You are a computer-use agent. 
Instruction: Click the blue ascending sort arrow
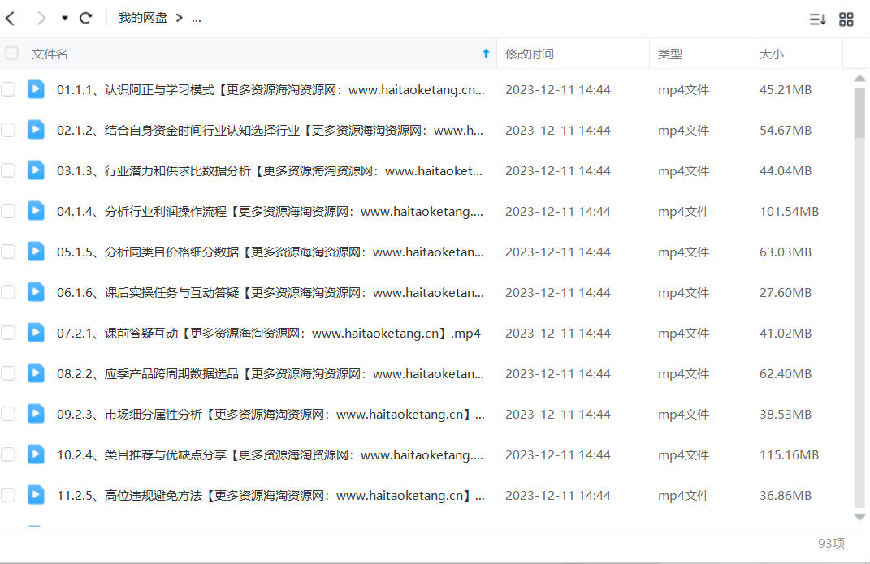click(x=486, y=54)
